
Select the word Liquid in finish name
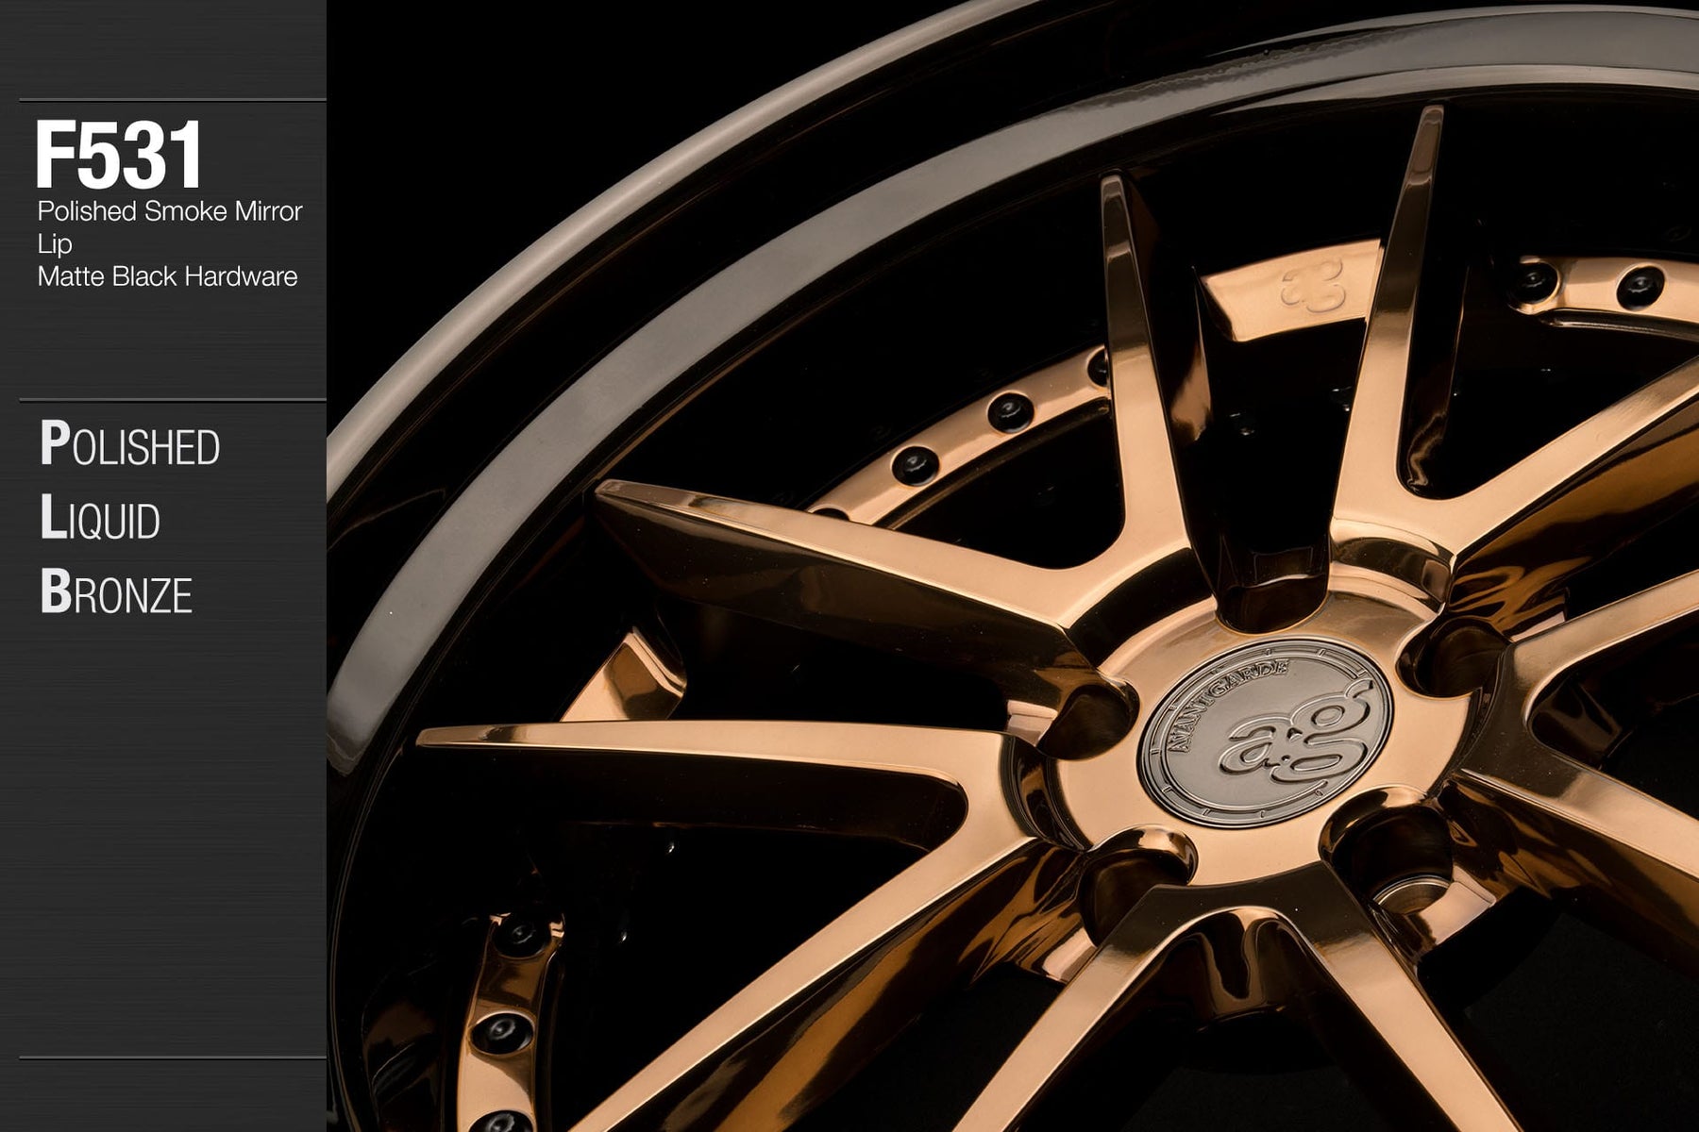(100, 518)
